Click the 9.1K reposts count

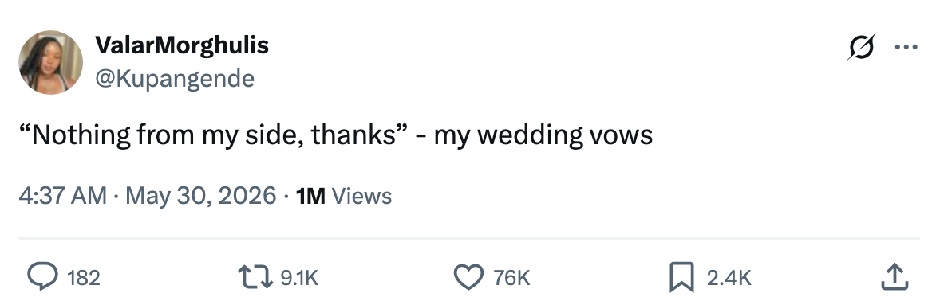[299, 278]
